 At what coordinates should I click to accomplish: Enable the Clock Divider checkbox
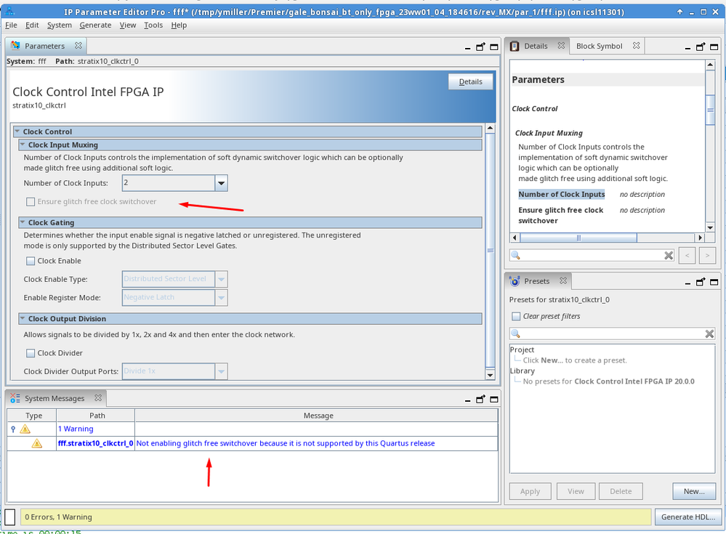pos(31,353)
